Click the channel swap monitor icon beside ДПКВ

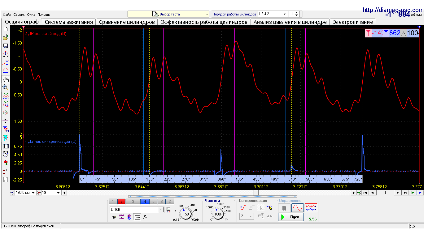point(168,210)
